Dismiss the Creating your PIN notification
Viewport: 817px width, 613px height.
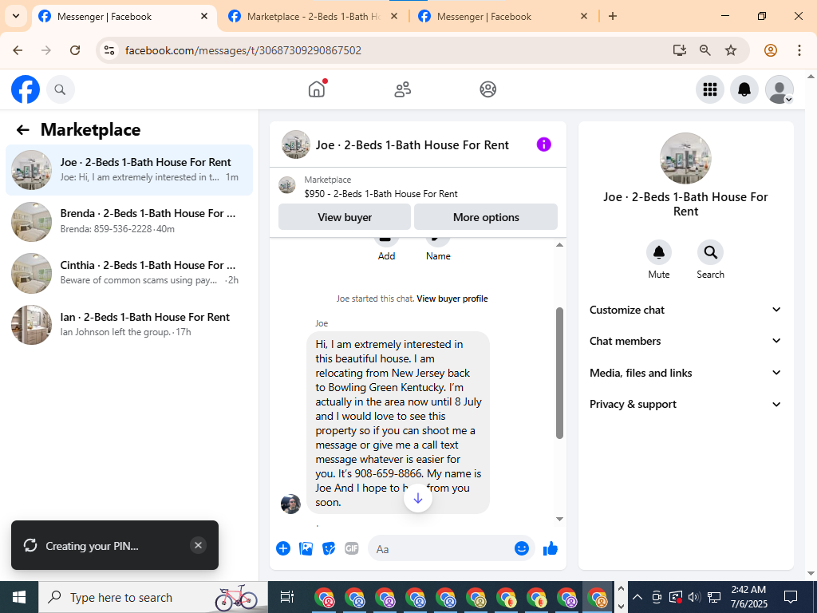[x=198, y=545]
